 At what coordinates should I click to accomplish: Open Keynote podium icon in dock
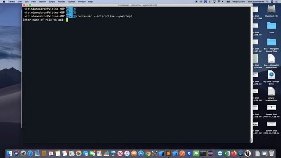click(113, 153)
